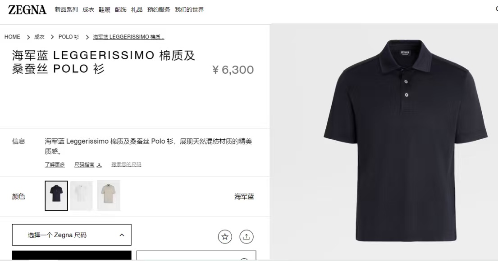498x261 pixels.
Task: Select the white polo color swatch
Action: click(82, 196)
